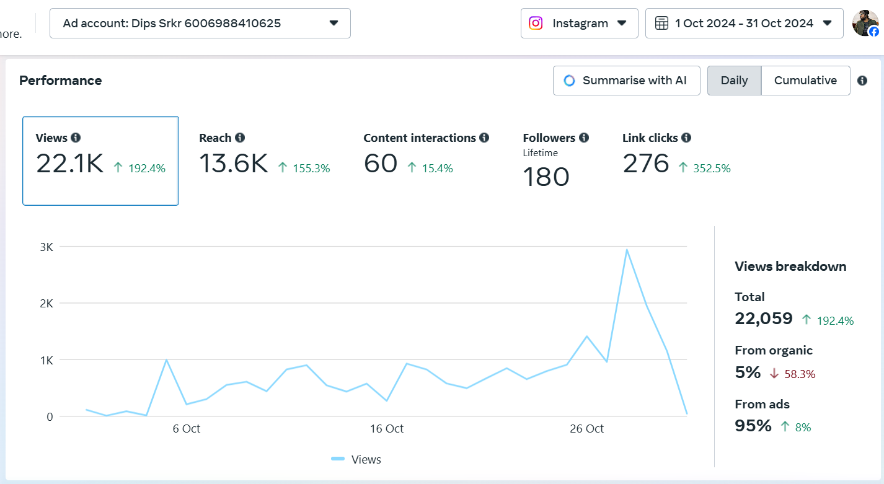This screenshot has height=484, width=884.
Task: Click Summarise with AI button
Action: [626, 81]
